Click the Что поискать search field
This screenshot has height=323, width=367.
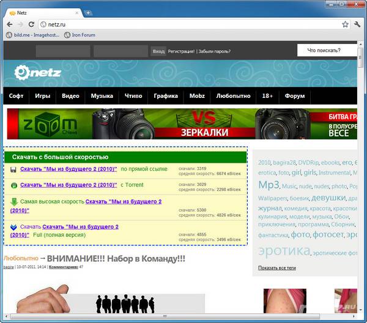pos(324,51)
